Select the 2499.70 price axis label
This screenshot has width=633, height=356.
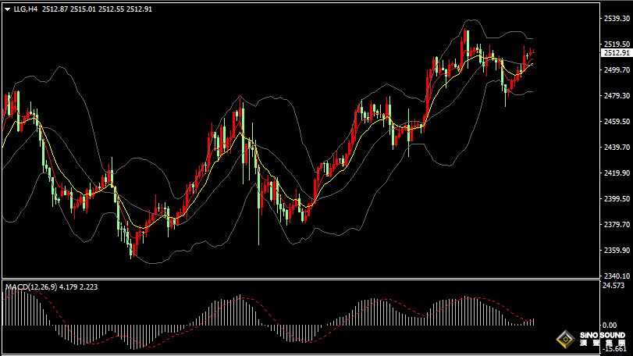616,70
